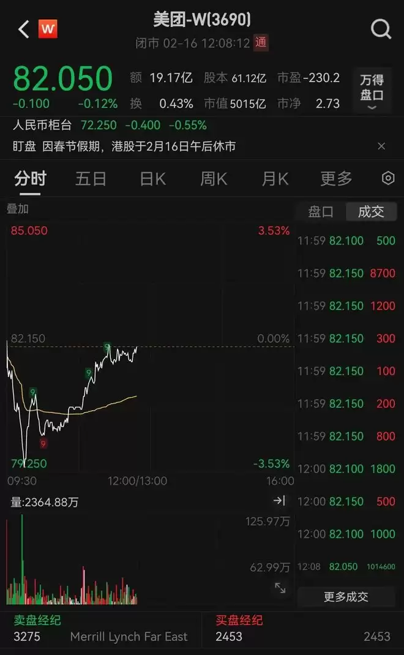Viewport: 404px width, 655px height.
Task: Open the 更多 chart periods menu
Action: pyautogui.click(x=336, y=179)
